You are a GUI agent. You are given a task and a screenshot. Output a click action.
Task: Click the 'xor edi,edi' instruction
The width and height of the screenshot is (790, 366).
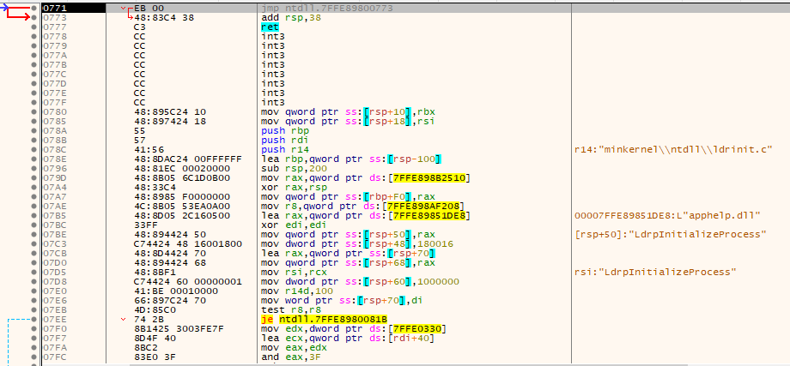click(x=293, y=225)
